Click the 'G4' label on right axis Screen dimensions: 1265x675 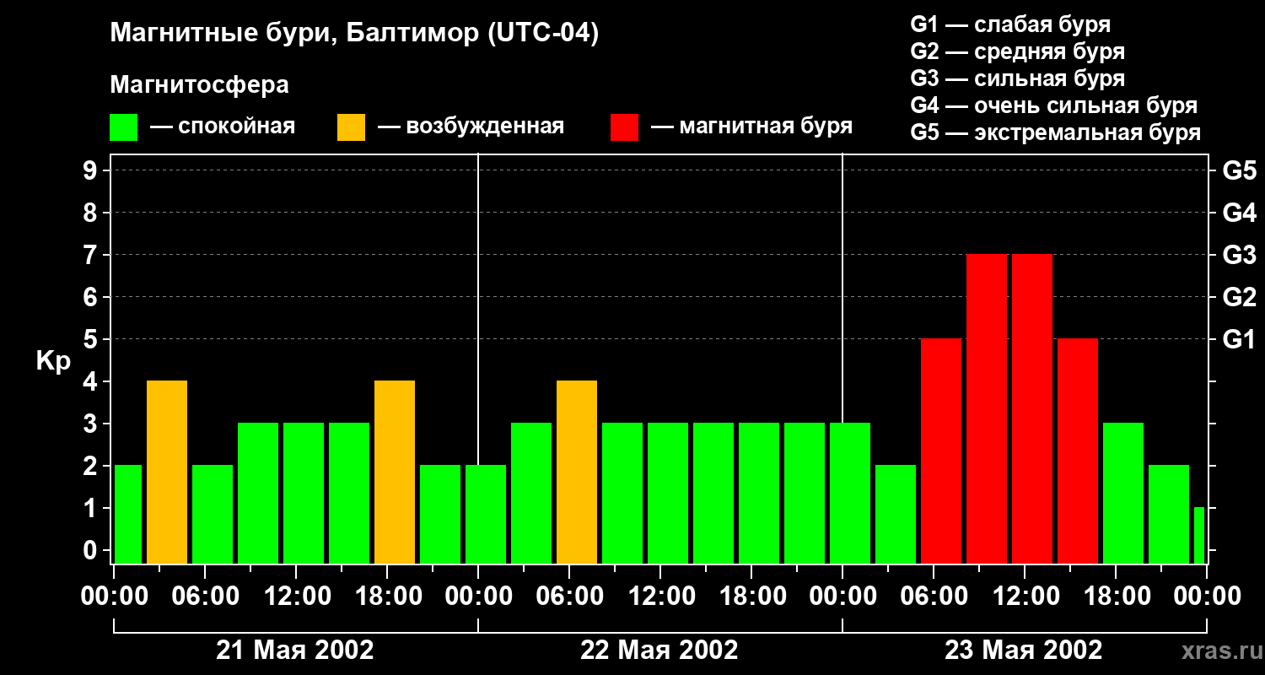(x=1239, y=213)
